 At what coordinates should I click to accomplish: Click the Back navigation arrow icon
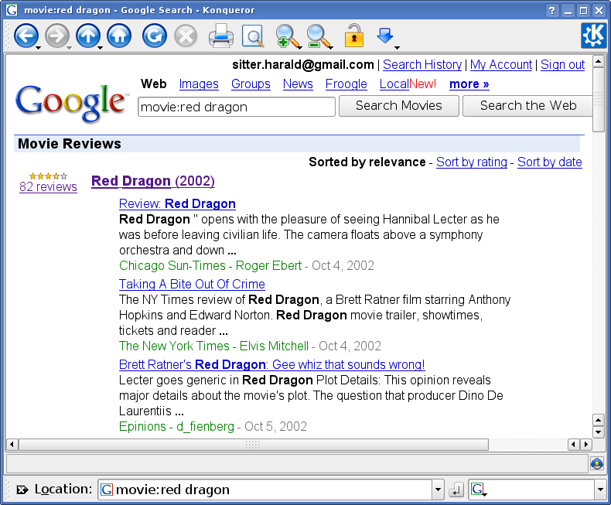pyautogui.click(x=26, y=36)
